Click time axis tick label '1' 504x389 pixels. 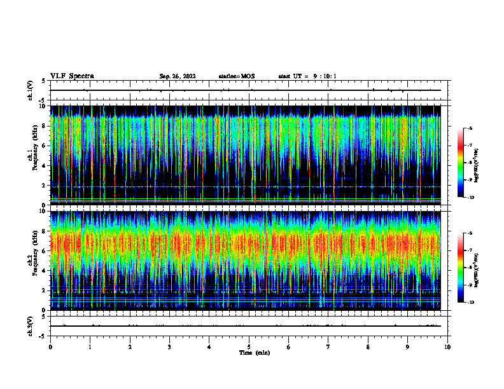coord(90,347)
